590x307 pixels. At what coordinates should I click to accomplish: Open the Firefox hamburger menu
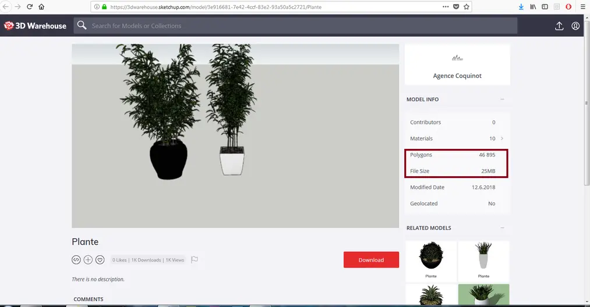pos(583,7)
